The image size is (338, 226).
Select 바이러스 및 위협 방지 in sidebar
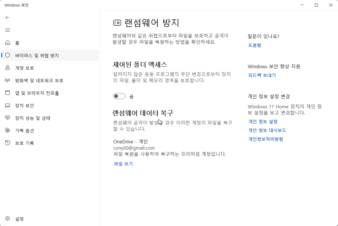point(50,55)
